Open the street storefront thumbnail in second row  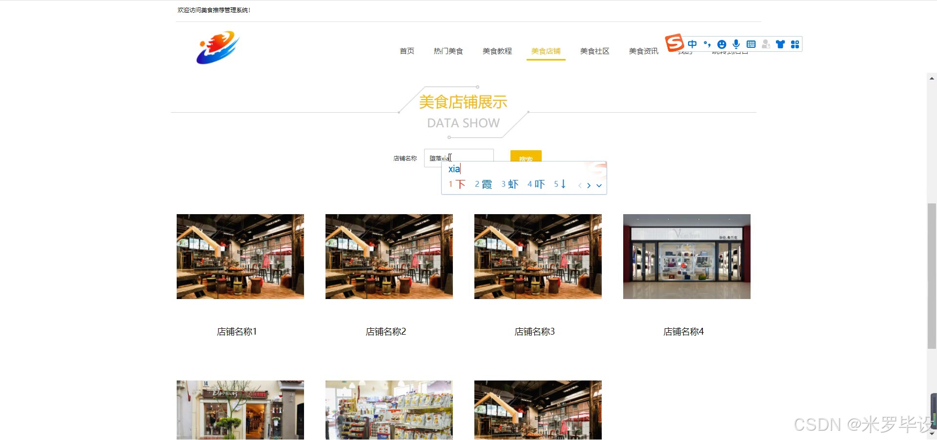pyautogui.click(x=240, y=410)
